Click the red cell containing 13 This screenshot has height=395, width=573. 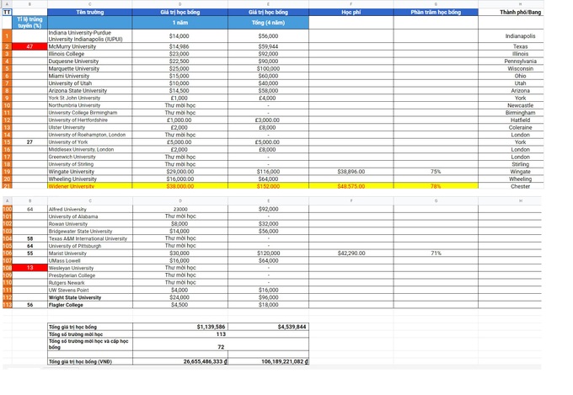29,268
